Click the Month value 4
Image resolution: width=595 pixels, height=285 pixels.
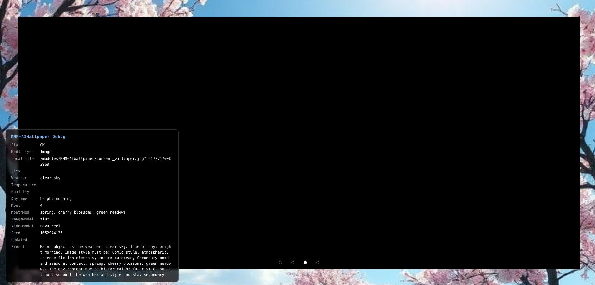41,205
